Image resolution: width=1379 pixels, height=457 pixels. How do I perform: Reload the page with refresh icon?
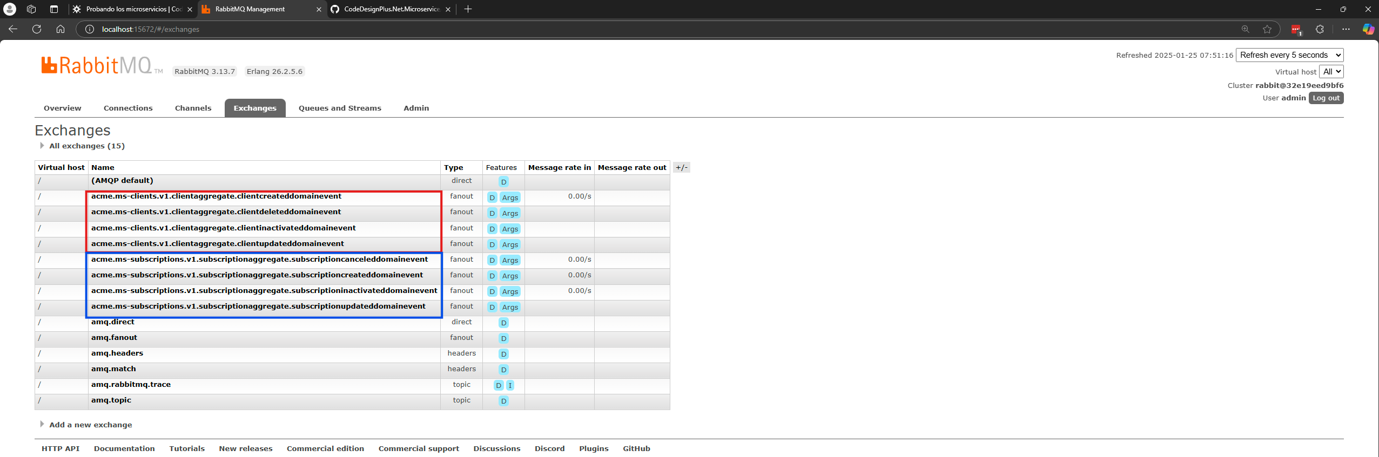click(37, 29)
